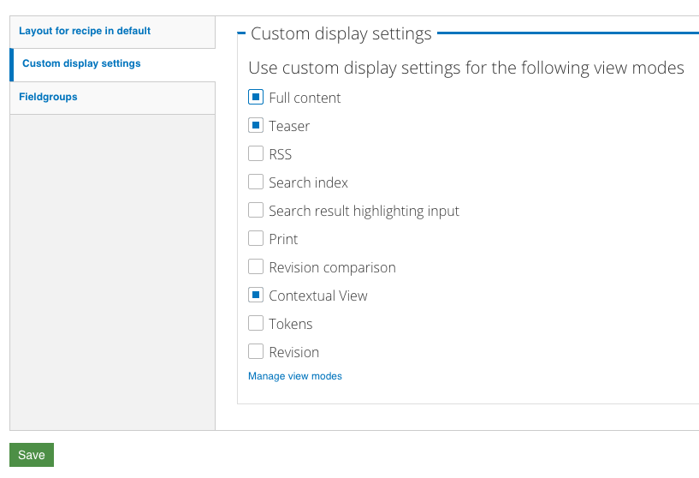Click the Search result highlighting input label text
The height and width of the screenshot is (478, 699).
click(364, 211)
